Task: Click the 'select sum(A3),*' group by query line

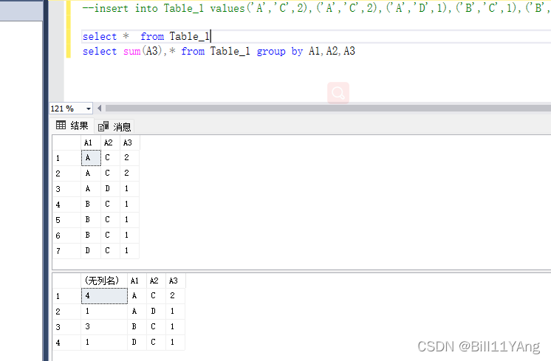Action: point(219,51)
